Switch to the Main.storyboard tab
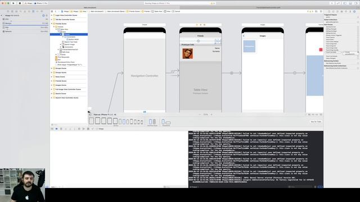 tap(90, 7)
